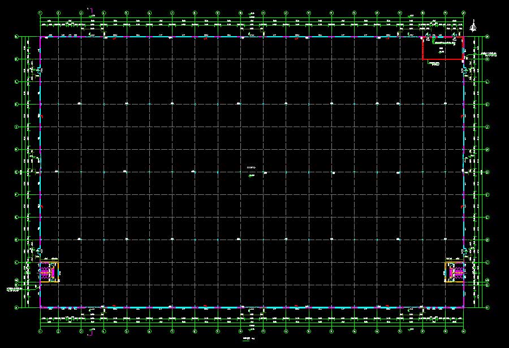Click the bottom-right grid axis bubble on bottom row

click(x=463, y=330)
